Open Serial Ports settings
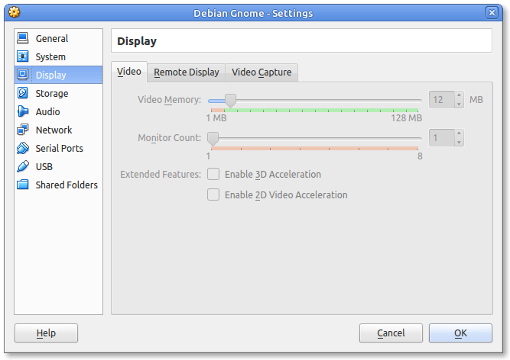Image resolution: width=510 pixels, height=360 pixels. click(x=59, y=148)
